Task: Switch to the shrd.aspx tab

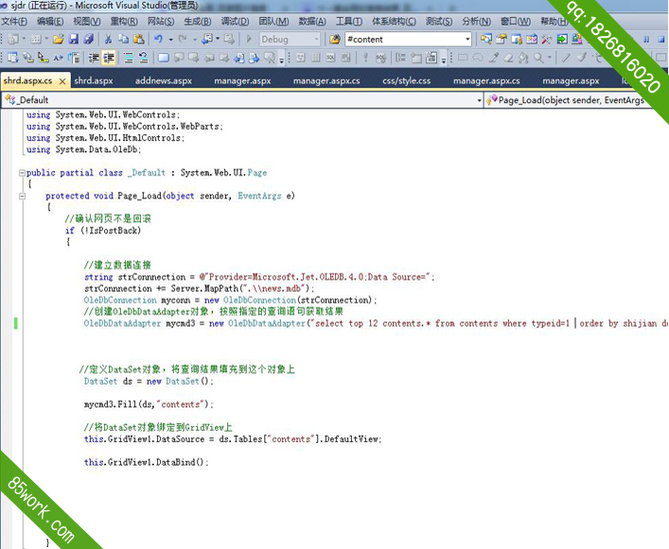Action: (94, 80)
